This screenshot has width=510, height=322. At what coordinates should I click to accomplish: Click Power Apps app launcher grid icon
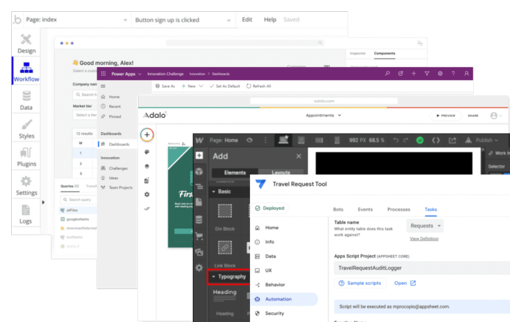click(103, 74)
